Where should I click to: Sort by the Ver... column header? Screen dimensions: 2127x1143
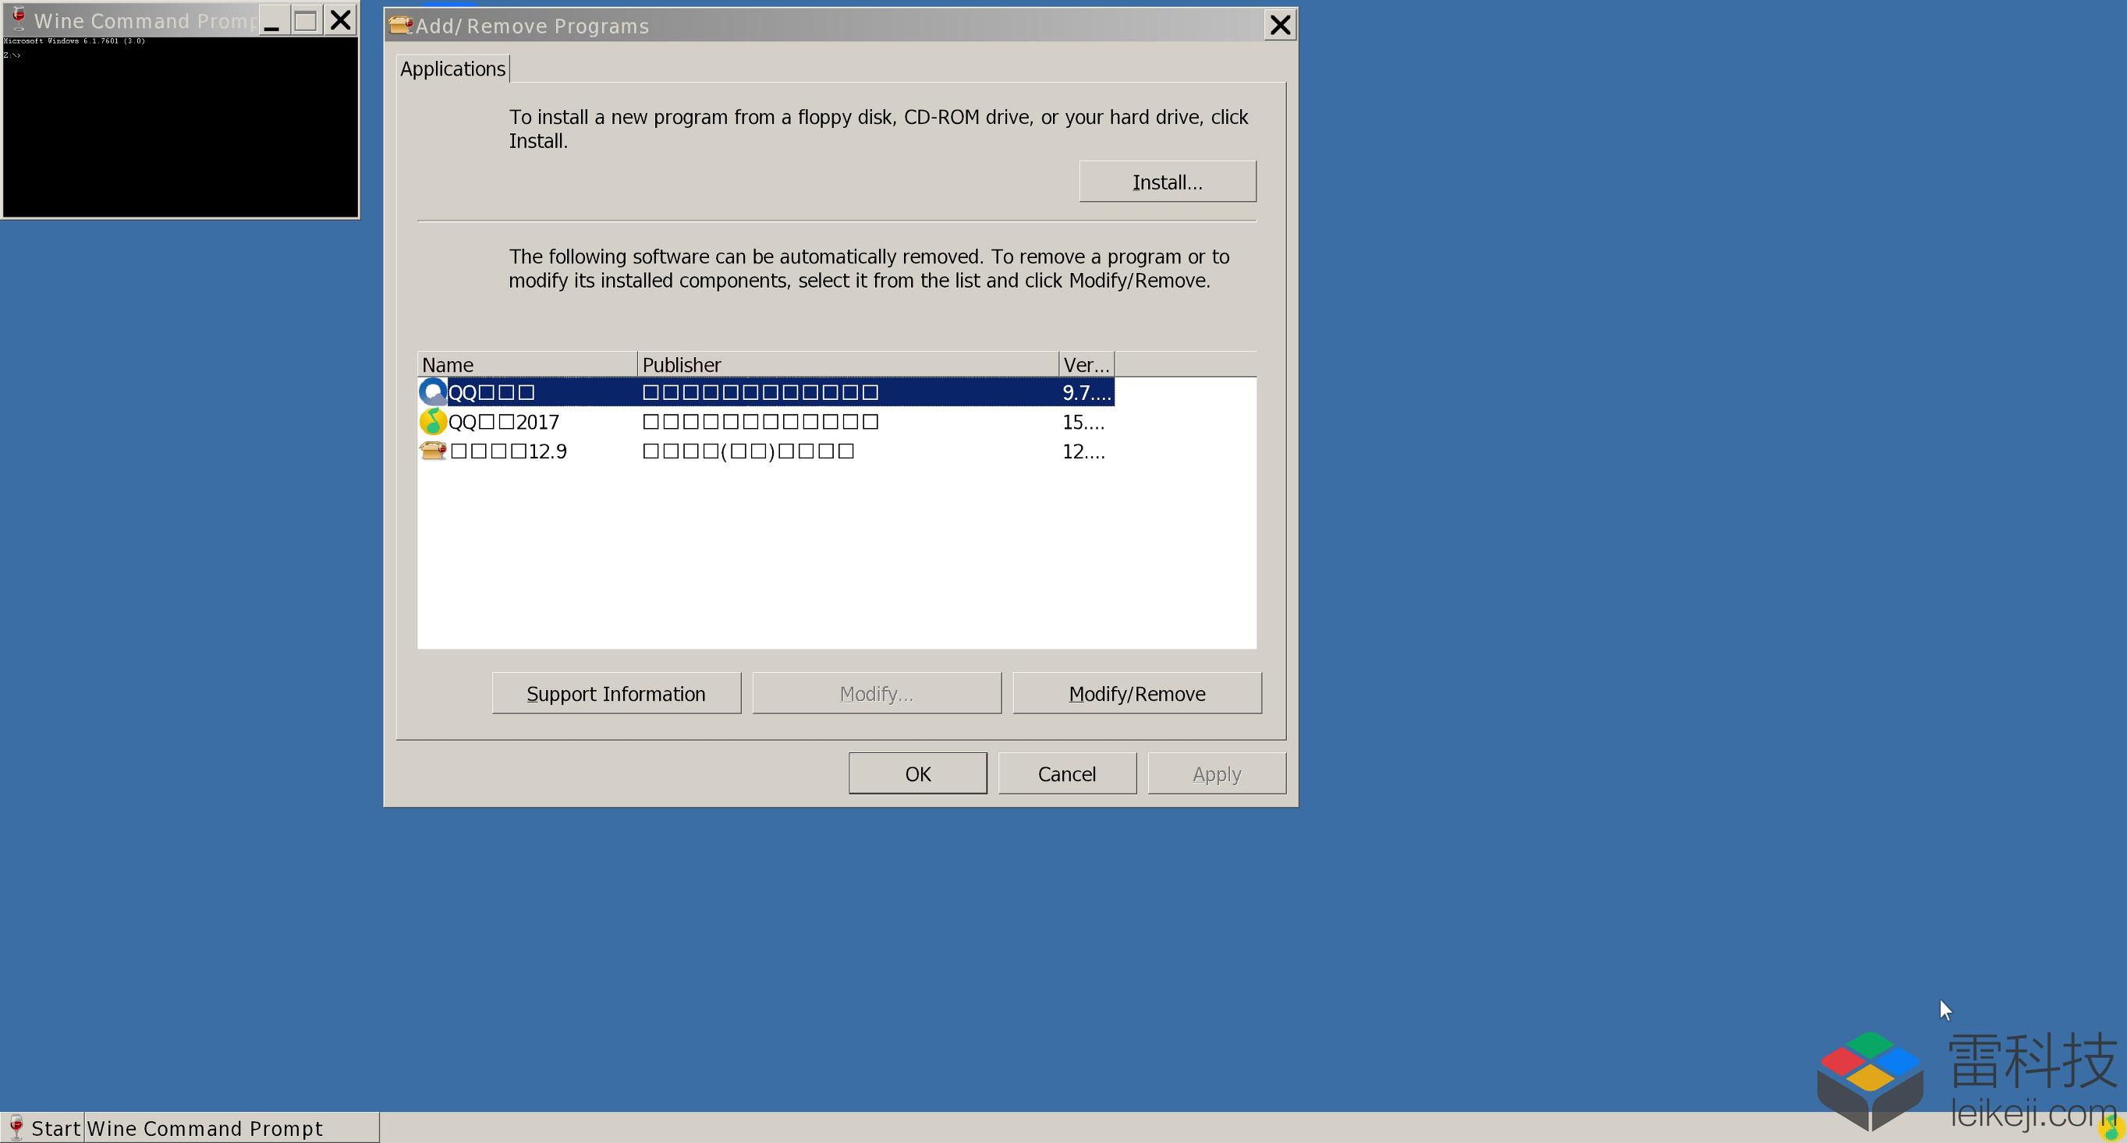point(1087,364)
